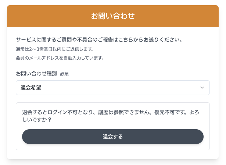The width and height of the screenshot is (226, 165).
Task: Click the dropdown chevron arrow icon
Action: click(x=202, y=88)
